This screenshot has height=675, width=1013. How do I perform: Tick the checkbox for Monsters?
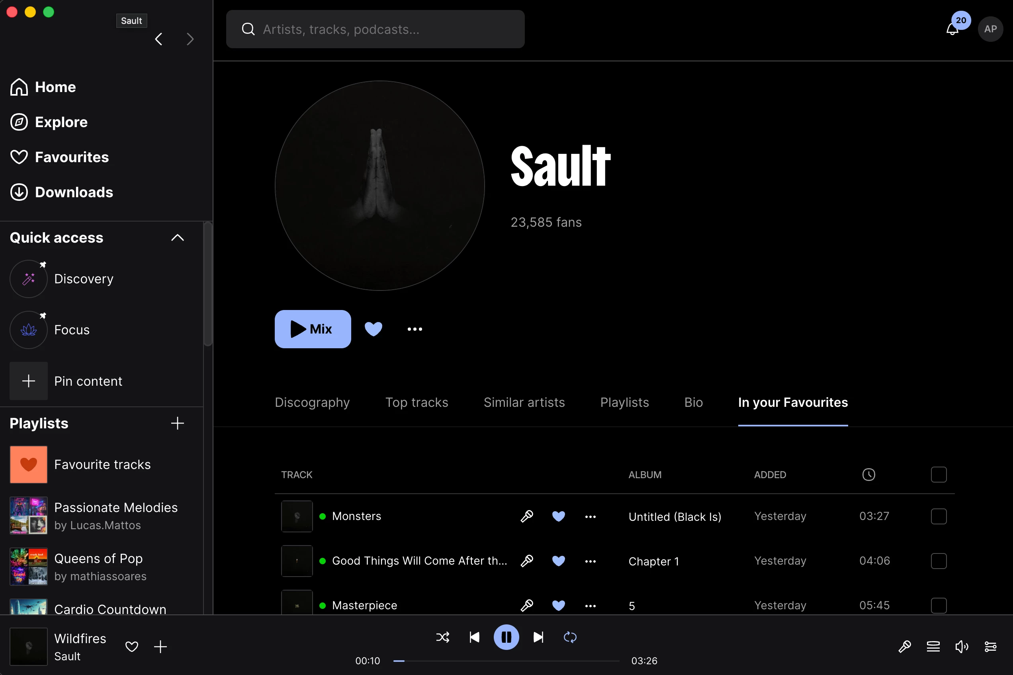click(x=939, y=516)
